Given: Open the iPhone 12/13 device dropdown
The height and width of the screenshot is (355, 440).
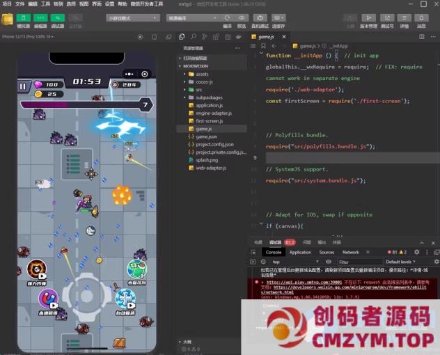Looking at the screenshot, I should click(x=28, y=37).
